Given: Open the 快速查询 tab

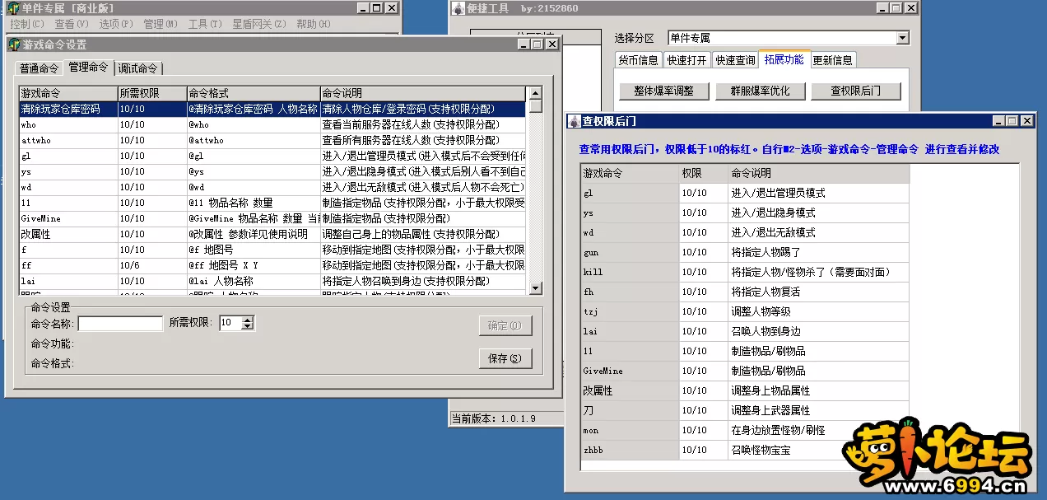Looking at the screenshot, I should point(735,60).
